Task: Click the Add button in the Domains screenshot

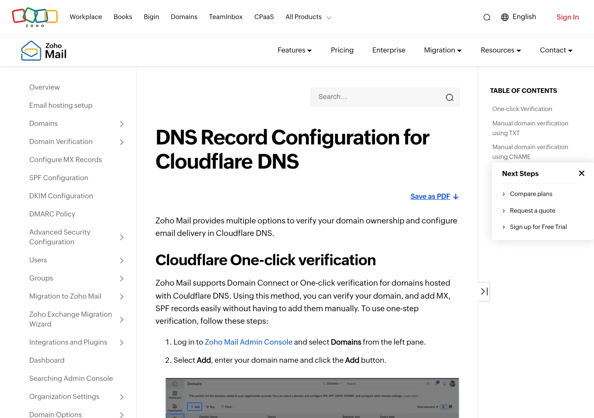Action: 195,407
